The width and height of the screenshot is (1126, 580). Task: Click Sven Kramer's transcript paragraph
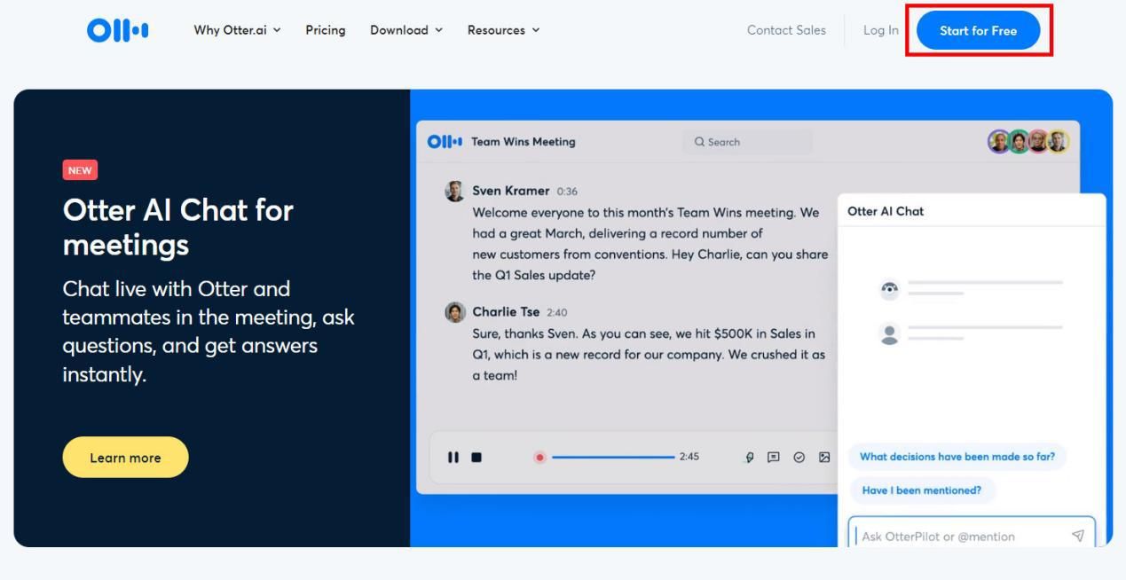click(650, 244)
